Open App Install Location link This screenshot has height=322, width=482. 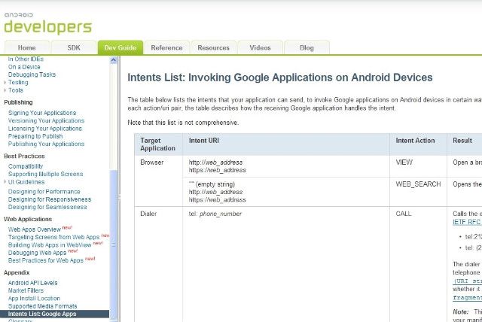[34, 299]
